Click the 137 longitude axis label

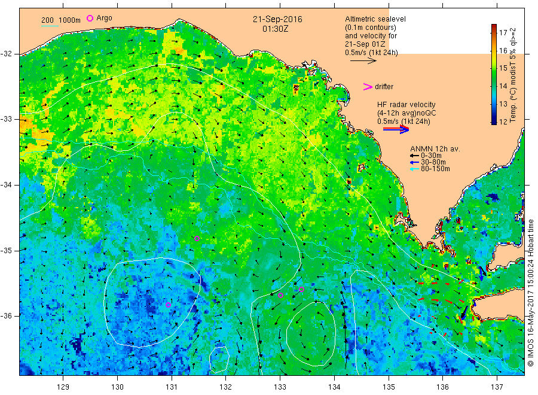(x=497, y=387)
